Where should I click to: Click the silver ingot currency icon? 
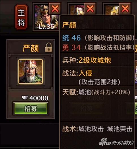[25, 98]
